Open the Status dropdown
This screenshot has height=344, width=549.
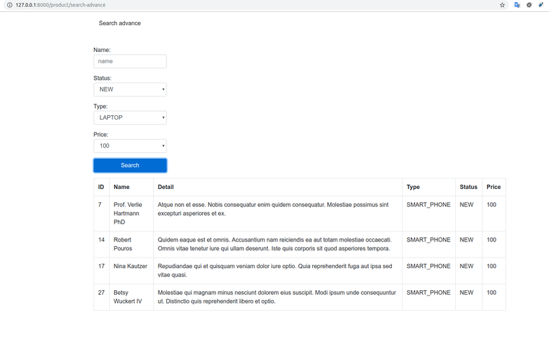pyautogui.click(x=130, y=89)
